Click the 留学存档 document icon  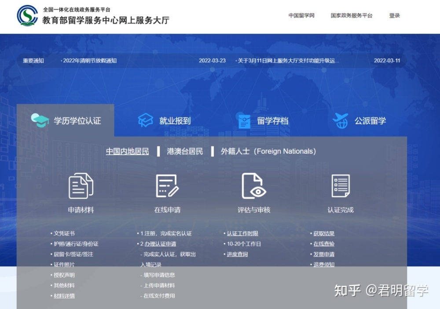pos(244,121)
